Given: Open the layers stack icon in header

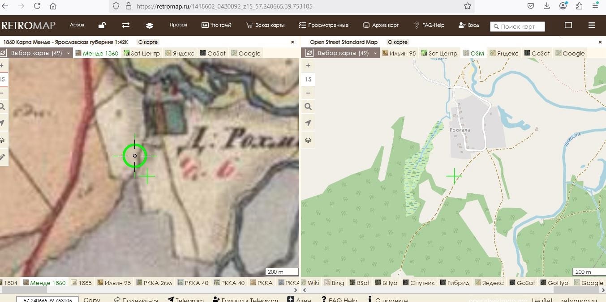Looking at the screenshot, I should (150, 25).
